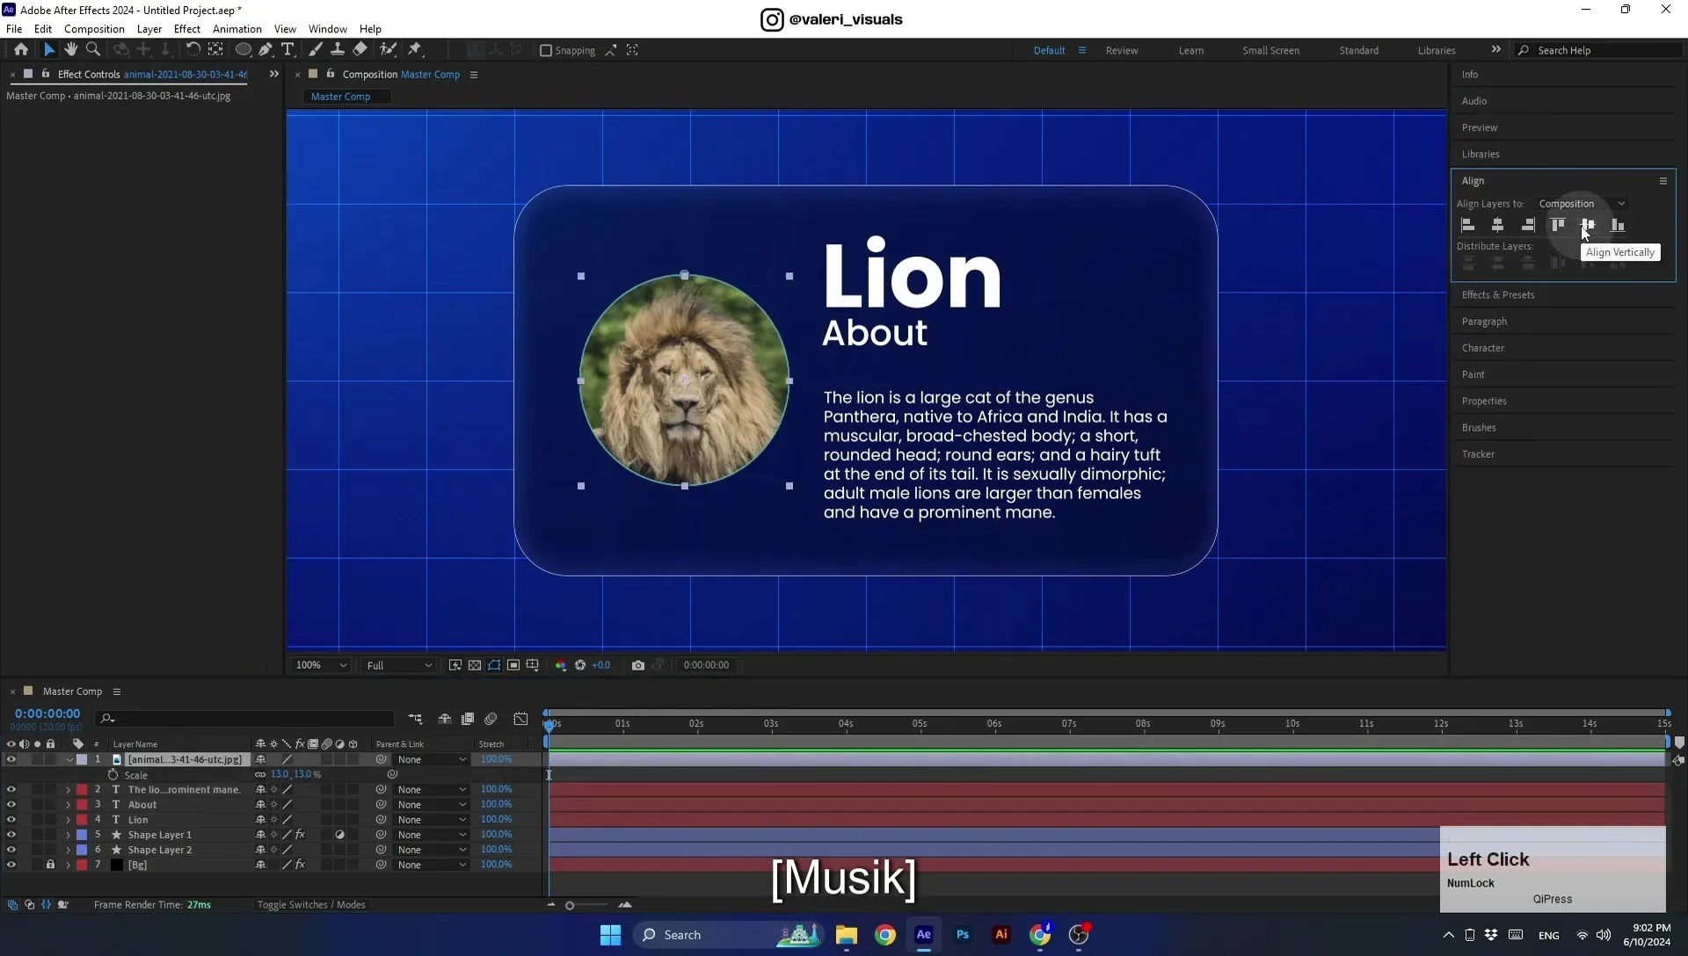Hide the Lion text layer
This screenshot has width=1688, height=956.
11,819
